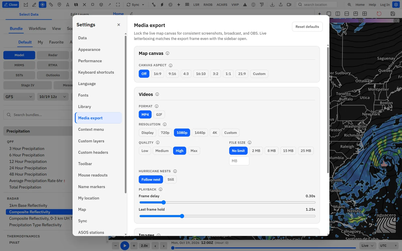Open the UTC timezone dropdown
The width and height of the screenshot is (402, 251).
(388, 245)
